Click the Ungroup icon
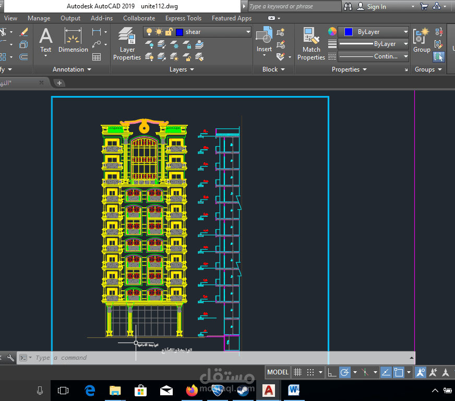The height and width of the screenshot is (401, 455). [x=439, y=32]
